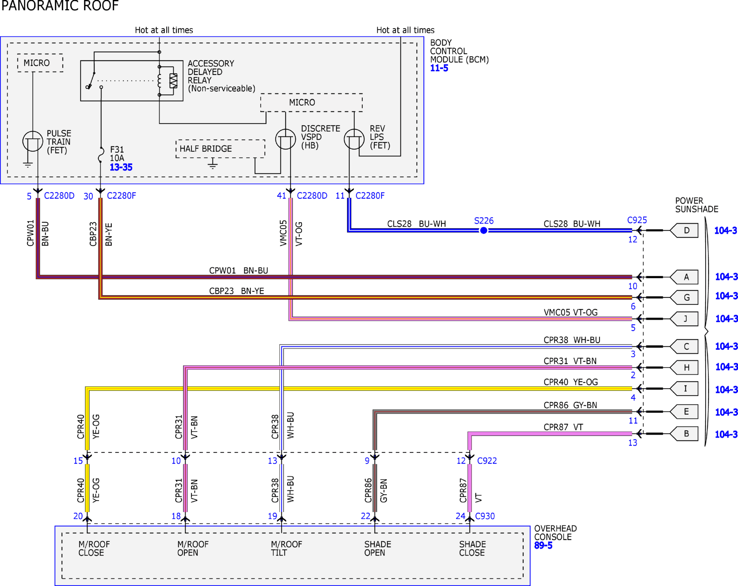Select off-page terminal E arrow
The width and height of the screenshot is (738, 586).
684,412
